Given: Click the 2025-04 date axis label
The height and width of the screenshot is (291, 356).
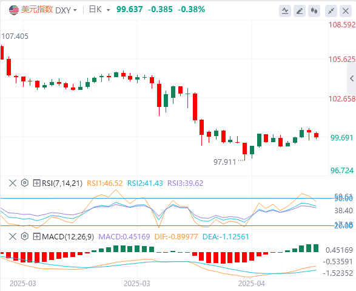Looking at the screenshot, I should point(252,284).
